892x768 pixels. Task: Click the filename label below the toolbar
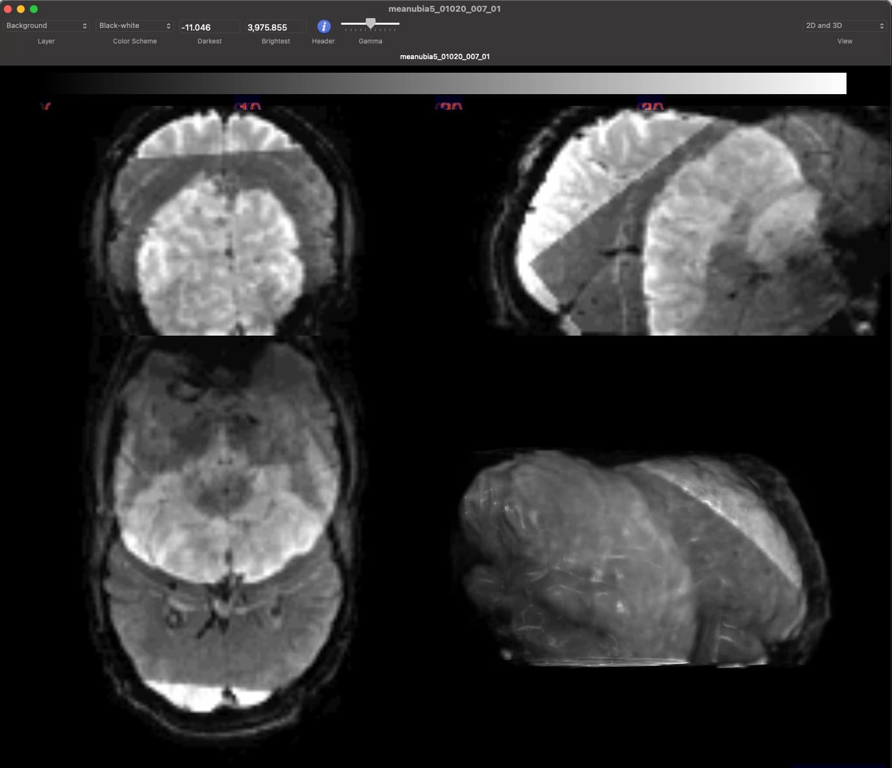[444, 56]
